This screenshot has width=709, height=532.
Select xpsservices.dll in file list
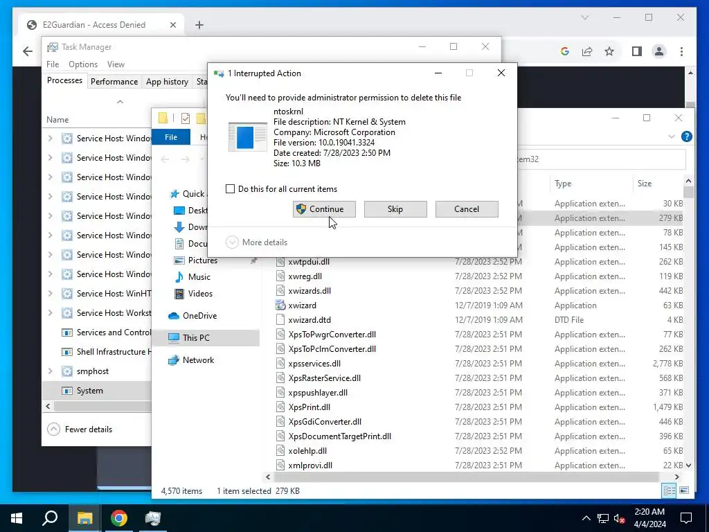point(314,363)
